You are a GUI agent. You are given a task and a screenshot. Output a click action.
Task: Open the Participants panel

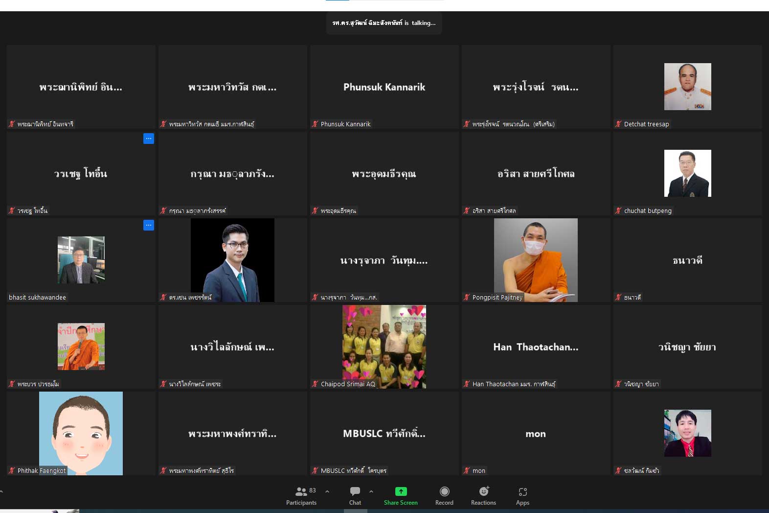[x=301, y=495]
